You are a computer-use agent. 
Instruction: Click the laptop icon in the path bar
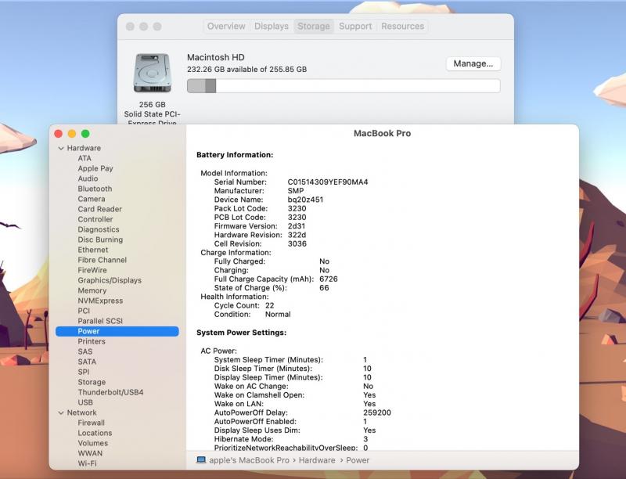(x=201, y=460)
